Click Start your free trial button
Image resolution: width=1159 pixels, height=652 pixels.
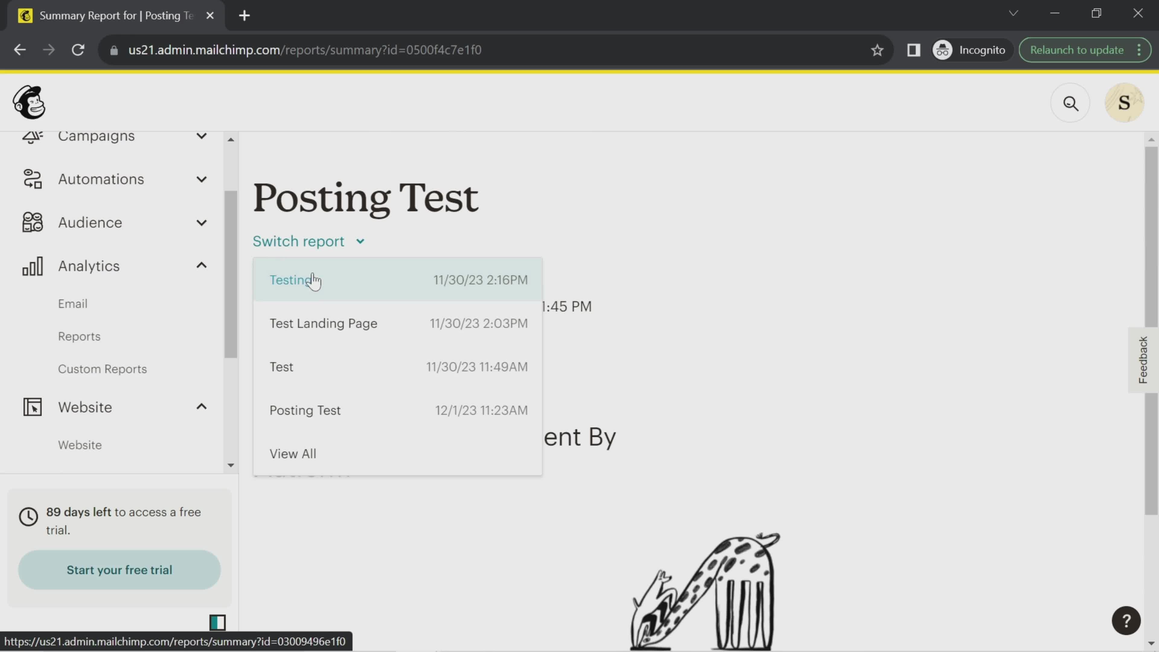tap(119, 570)
